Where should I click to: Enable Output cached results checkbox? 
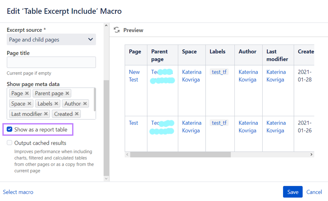point(10,143)
